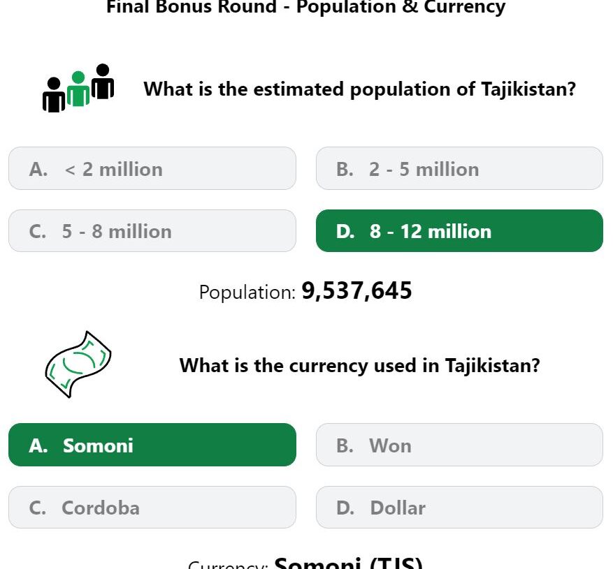613x569 pixels.
Task: Click the people population icon
Action: tap(78, 88)
